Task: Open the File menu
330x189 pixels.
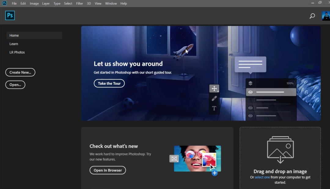Action: [14, 3]
